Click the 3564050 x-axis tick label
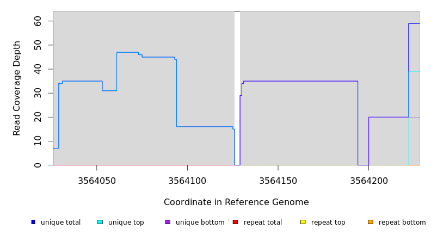 96,181
